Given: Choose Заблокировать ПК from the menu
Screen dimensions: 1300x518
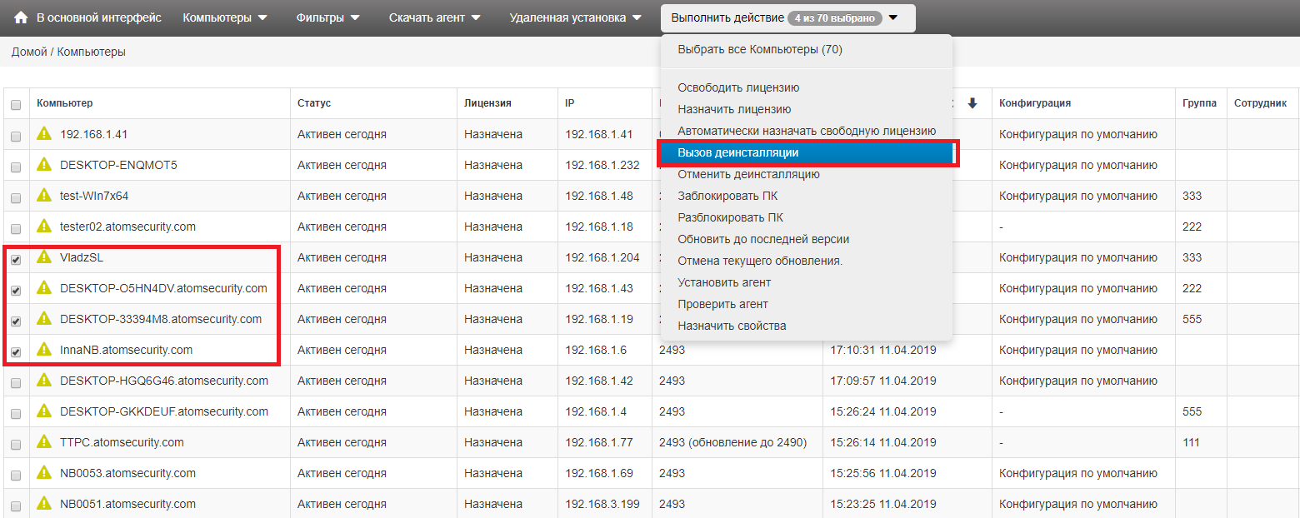Looking at the screenshot, I should point(727,197).
